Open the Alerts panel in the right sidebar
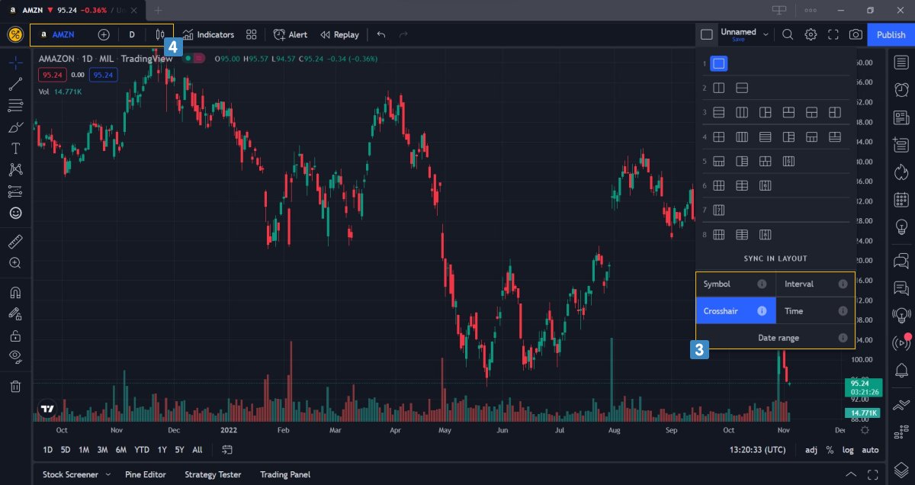This screenshot has width=915, height=485. pyautogui.click(x=902, y=90)
